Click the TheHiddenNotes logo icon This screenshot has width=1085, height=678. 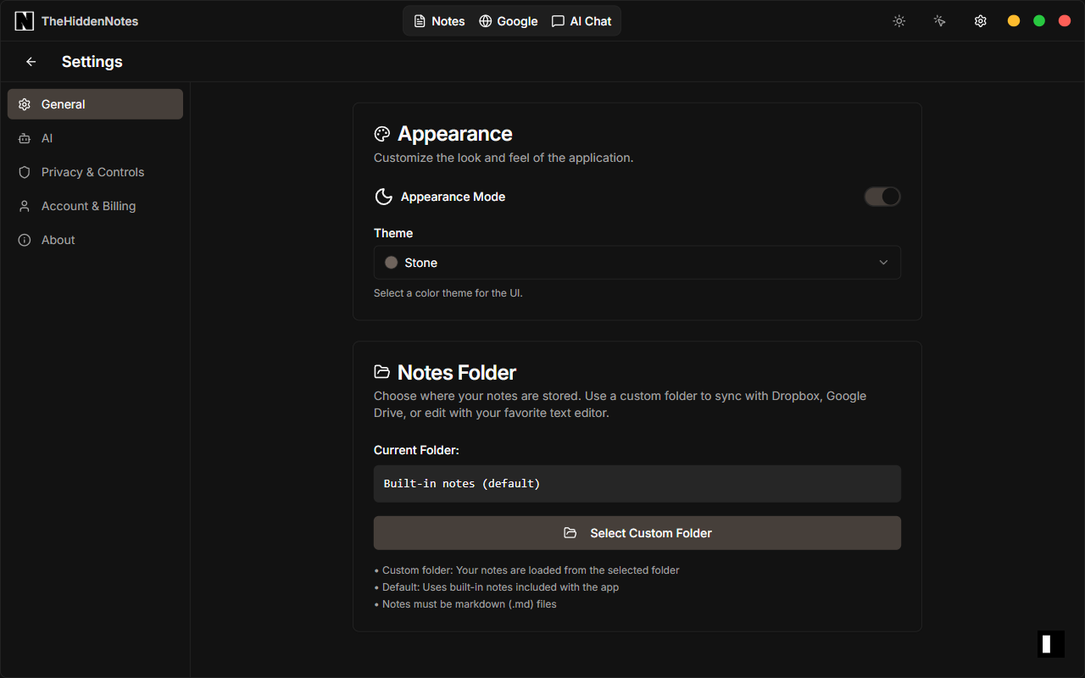(x=24, y=20)
